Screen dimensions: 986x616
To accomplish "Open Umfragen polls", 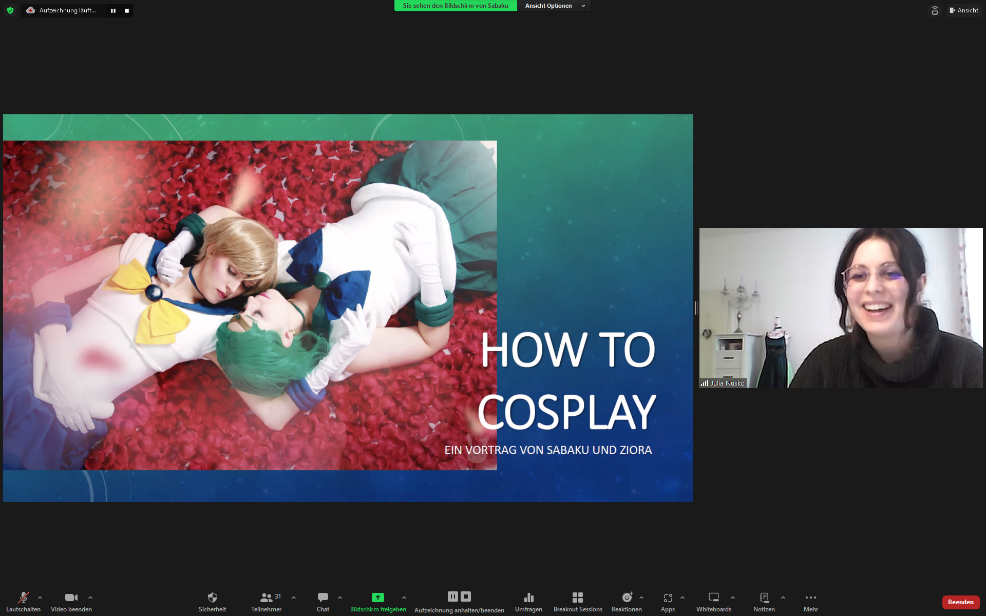I will coord(528,602).
